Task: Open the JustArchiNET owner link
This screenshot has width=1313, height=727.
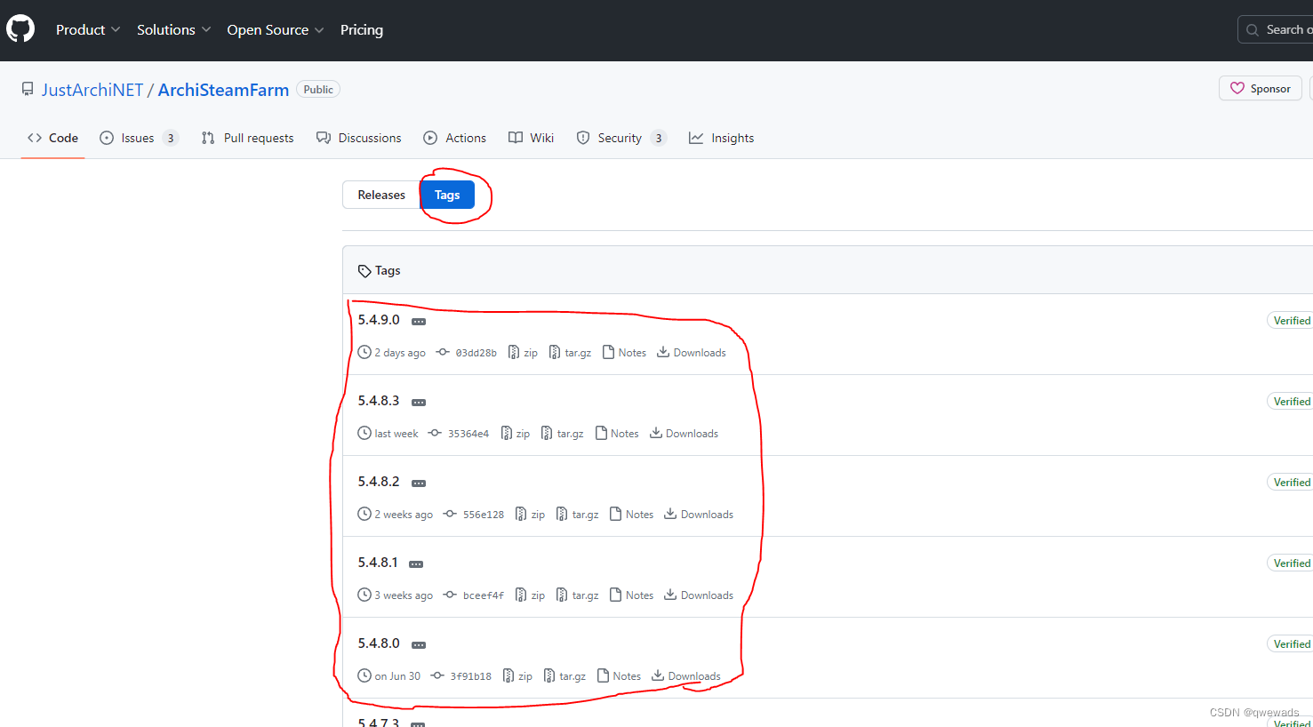Action: point(92,90)
